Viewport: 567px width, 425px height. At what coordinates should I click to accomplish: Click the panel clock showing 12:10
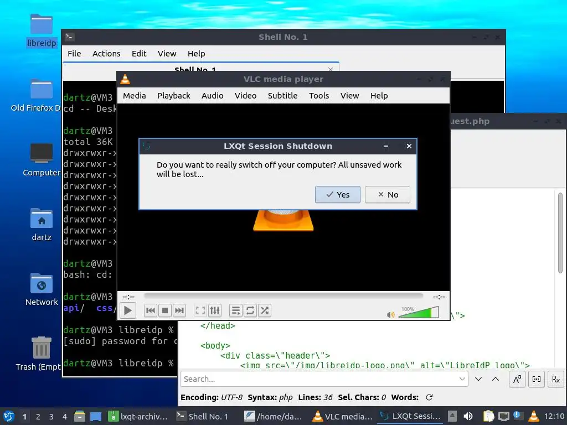(x=554, y=416)
